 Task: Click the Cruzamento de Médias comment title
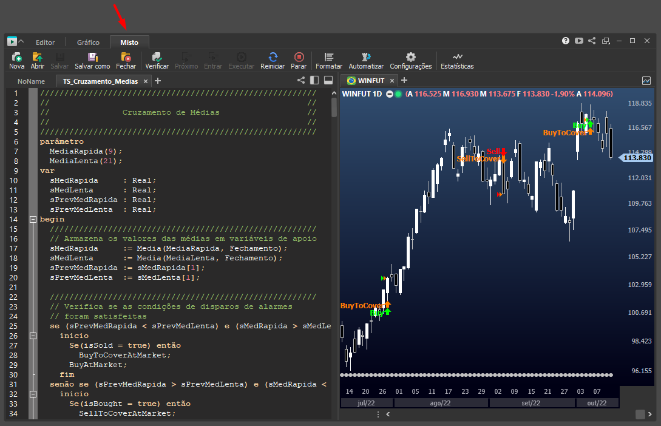point(171,112)
